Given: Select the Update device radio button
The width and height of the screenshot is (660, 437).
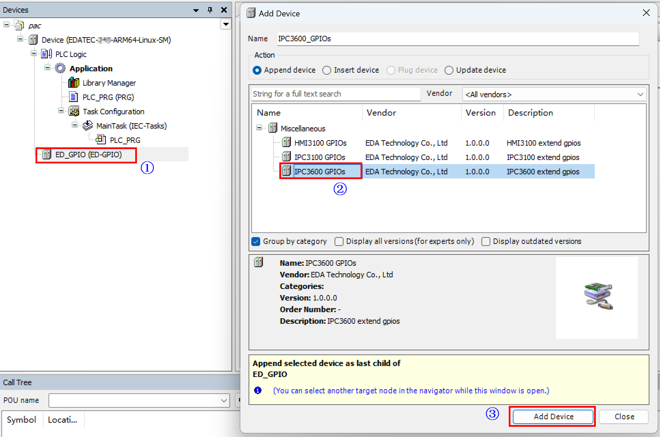Looking at the screenshot, I should (449, 70).
